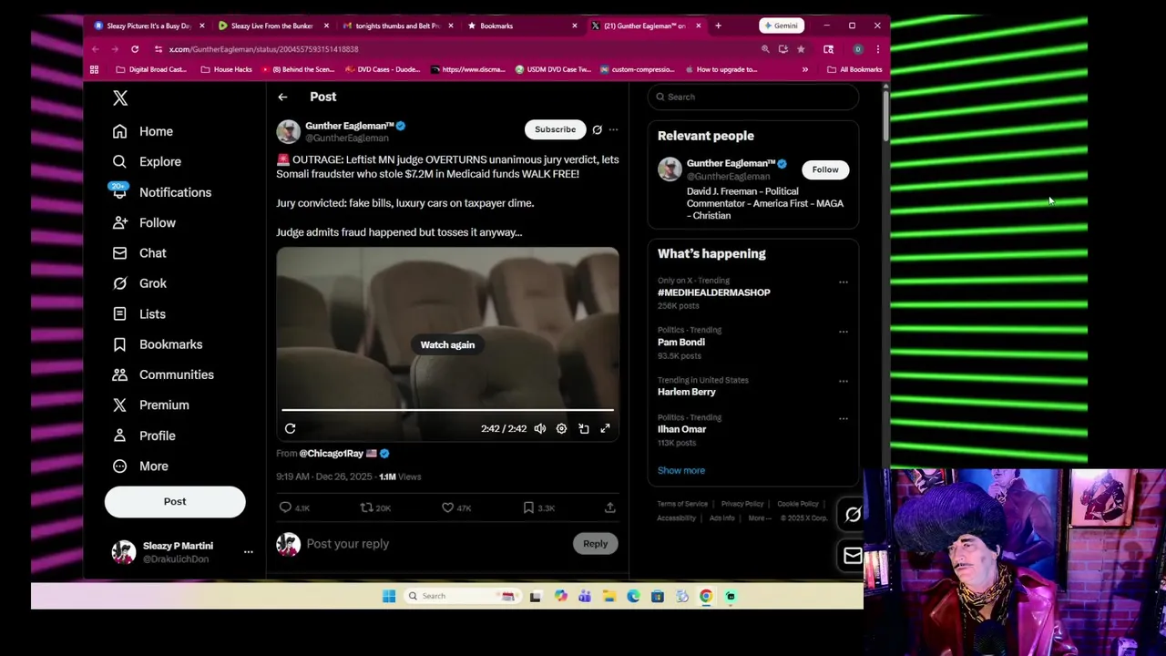This screenshot has height=656, width=1166.
Task: Open the House Hacks bookmark folder
Action: point(226,69)
